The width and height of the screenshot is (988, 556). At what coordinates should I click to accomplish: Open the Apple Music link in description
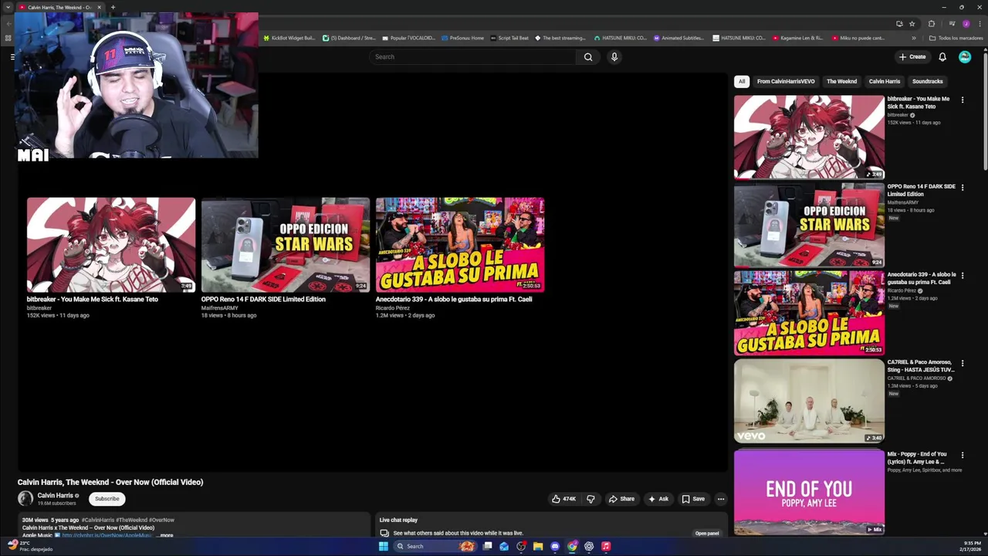107,535
